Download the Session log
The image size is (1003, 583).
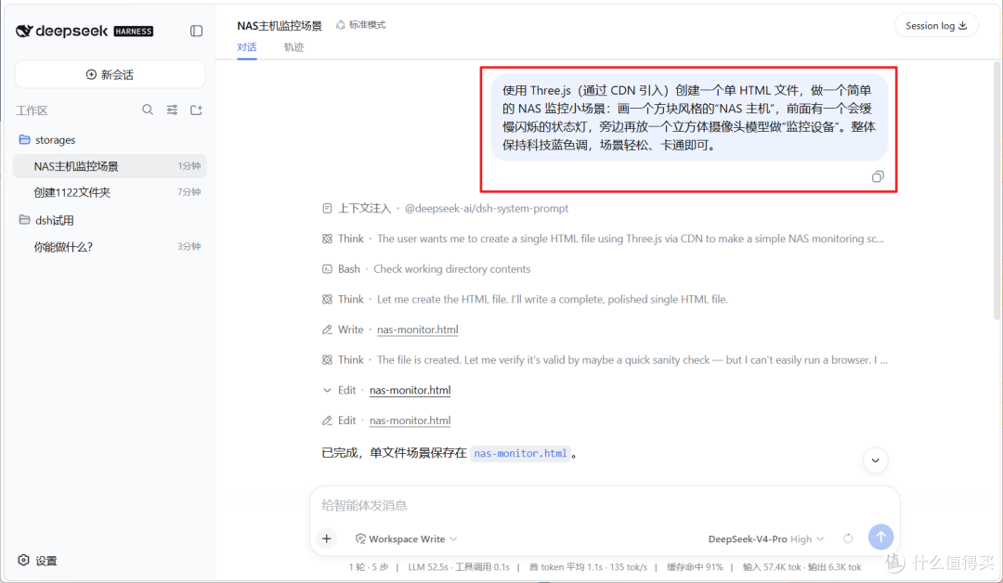(x=936, y=26)
